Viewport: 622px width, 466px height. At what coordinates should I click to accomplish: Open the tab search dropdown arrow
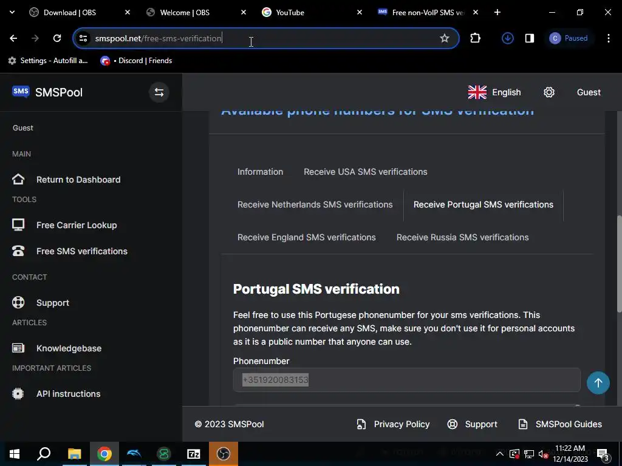click(x=12, y=12)
